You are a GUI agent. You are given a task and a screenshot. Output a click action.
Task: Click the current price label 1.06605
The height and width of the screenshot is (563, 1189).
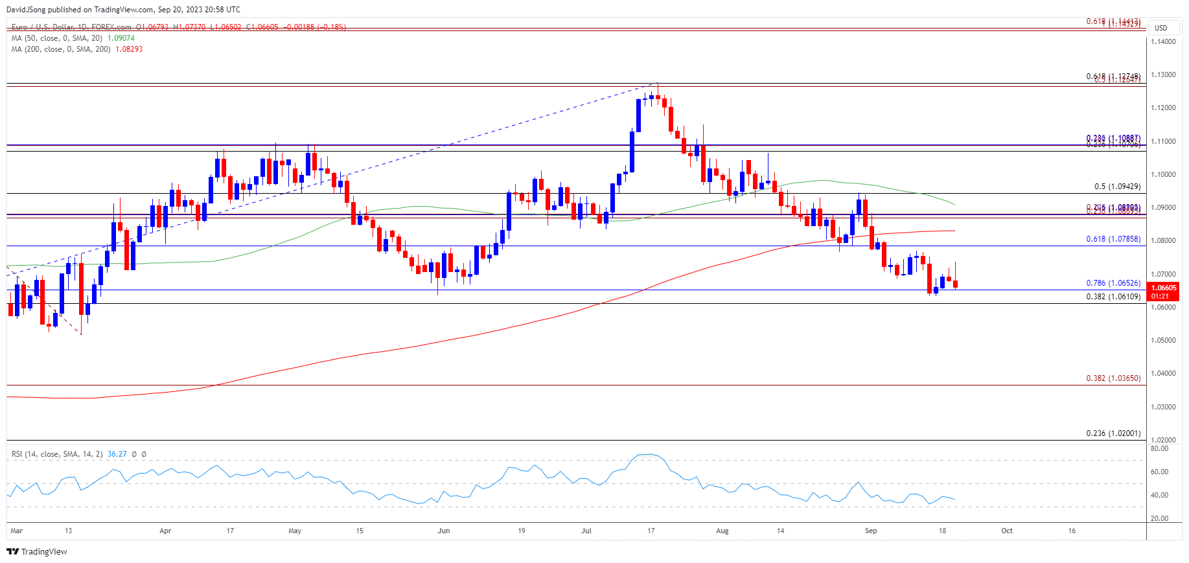[1162, 288]
